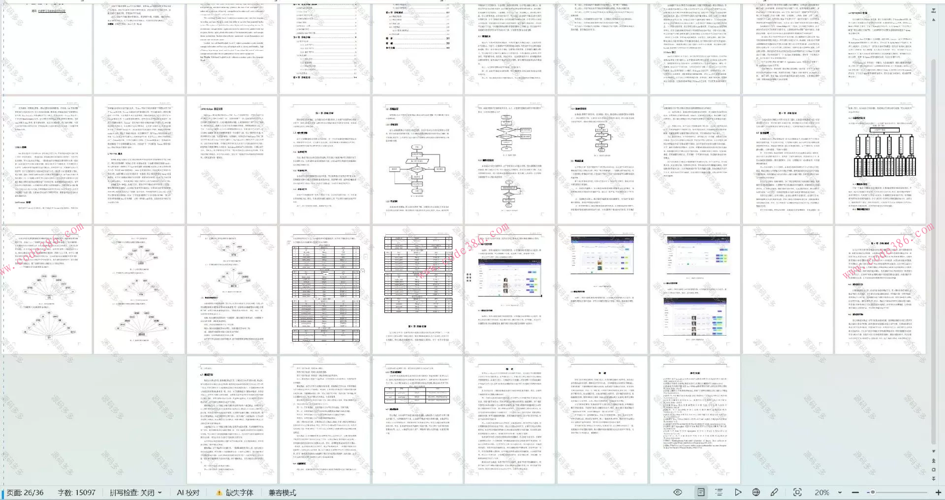Image resolution: width=945 pixels, height=500 pixels.
Task: Toggle the eye protection mode icon
Action: 678,492
